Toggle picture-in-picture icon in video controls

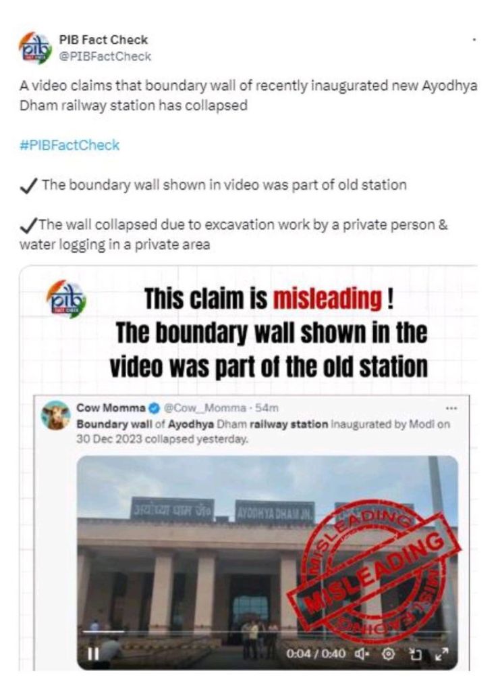pos(414,653)
